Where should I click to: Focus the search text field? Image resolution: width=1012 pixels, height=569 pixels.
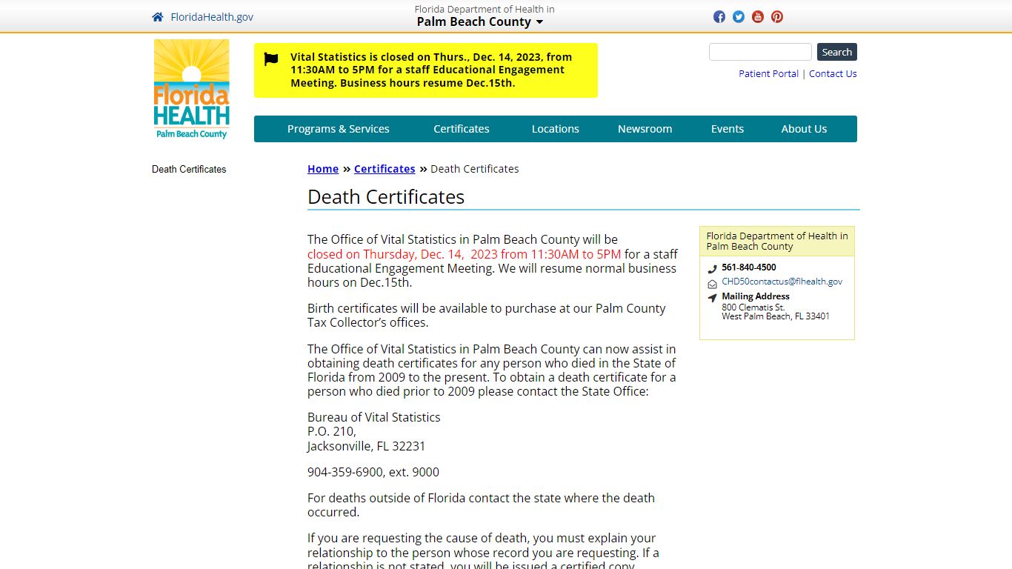pyautogui.click(x=760, y=52)
